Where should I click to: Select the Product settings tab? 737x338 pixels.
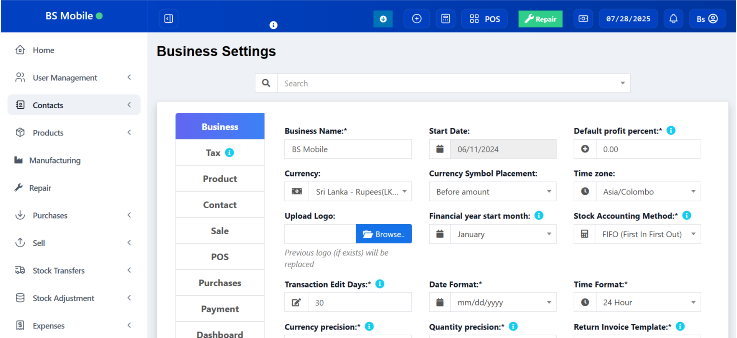coord(219,179)
